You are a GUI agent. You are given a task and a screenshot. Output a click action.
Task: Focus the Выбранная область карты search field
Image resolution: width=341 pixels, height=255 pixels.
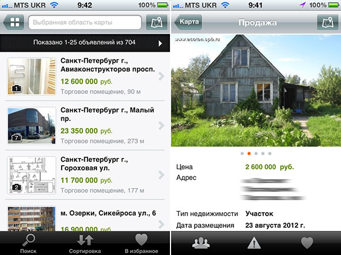[x=85, y=22]
